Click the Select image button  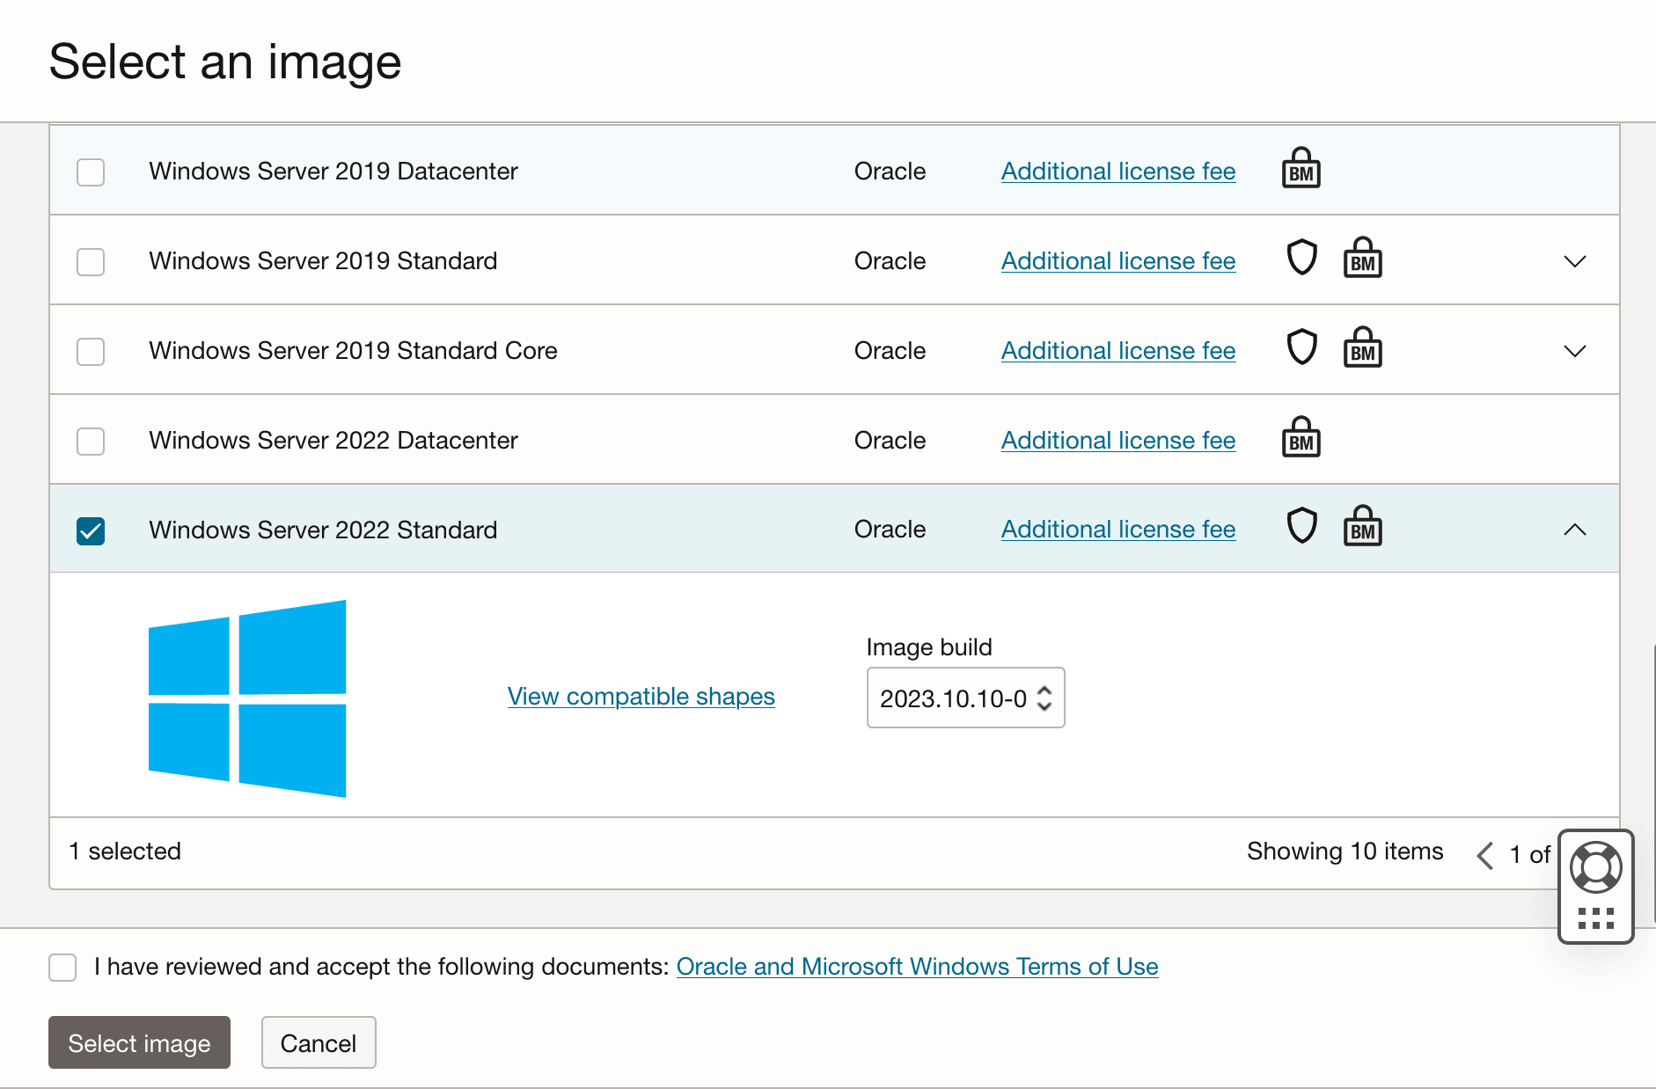[138, 1042]
